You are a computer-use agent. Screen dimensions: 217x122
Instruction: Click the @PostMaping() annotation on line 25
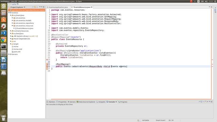click(x=63, y=64)
